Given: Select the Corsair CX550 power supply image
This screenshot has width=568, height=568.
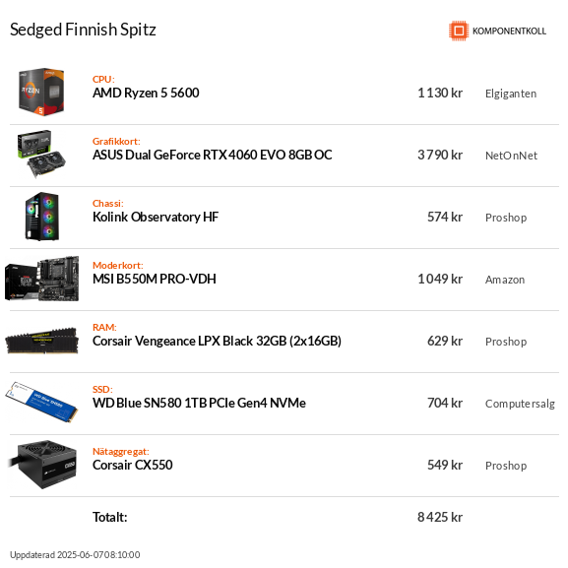Looking at the screenshot, I should (42, 465).
